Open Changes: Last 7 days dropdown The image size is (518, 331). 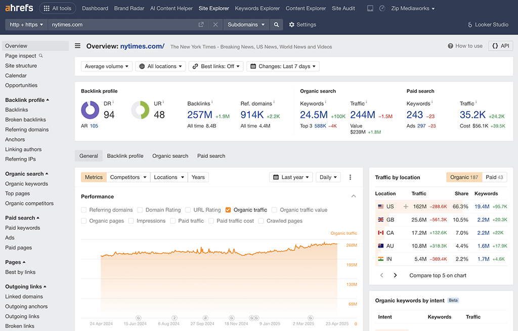pyautogui.click(x=283, y=66)
